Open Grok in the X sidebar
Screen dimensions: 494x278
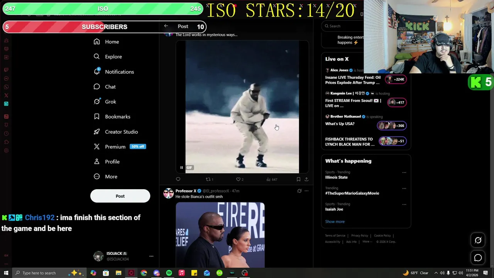tap(105, 102)
